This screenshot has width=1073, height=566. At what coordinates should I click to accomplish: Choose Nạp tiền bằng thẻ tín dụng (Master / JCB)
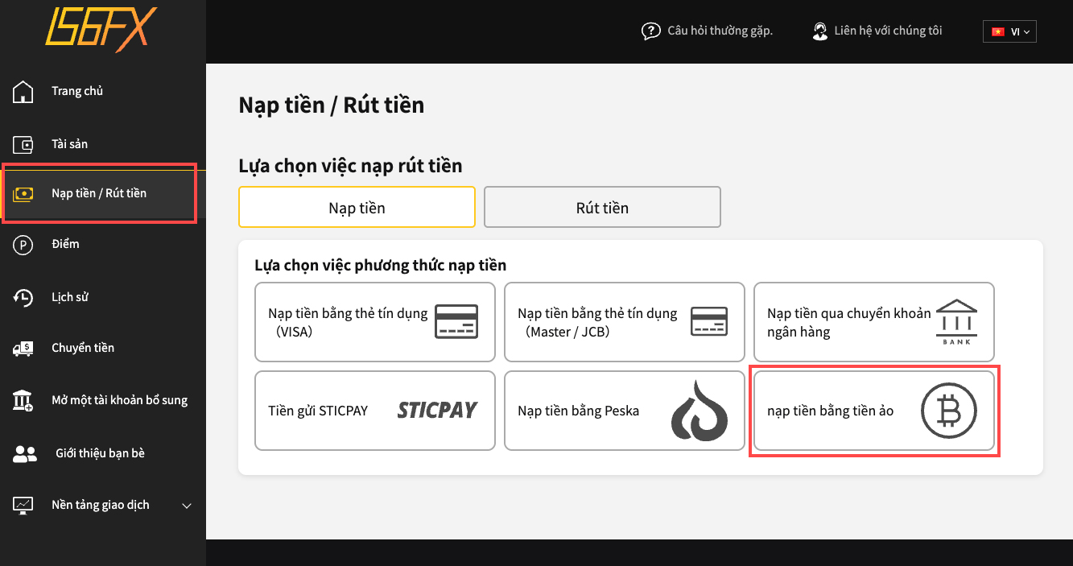tap(625, 322)
